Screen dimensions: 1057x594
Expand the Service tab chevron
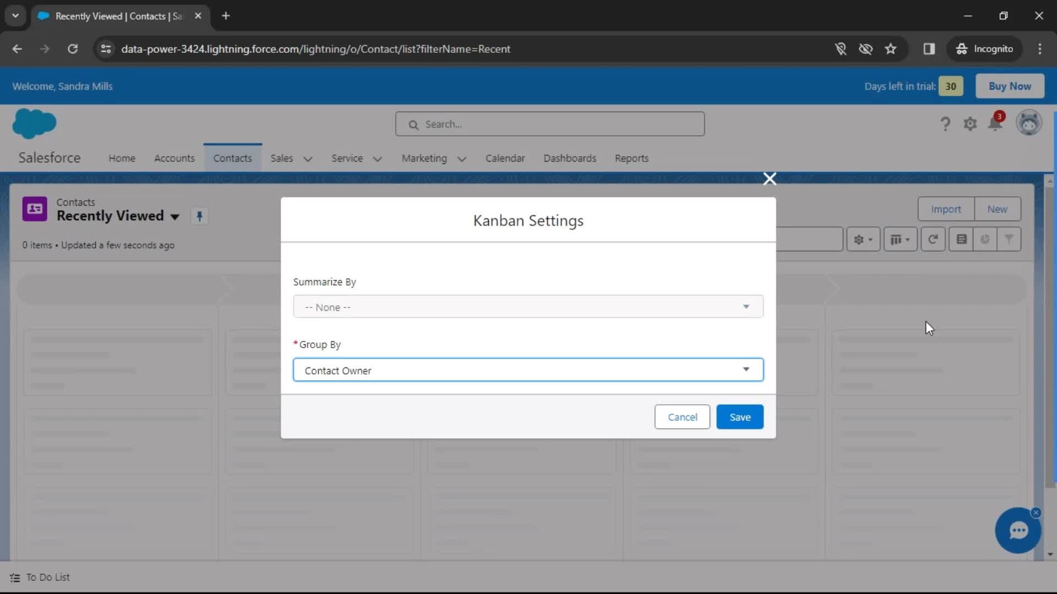point(378,159)
